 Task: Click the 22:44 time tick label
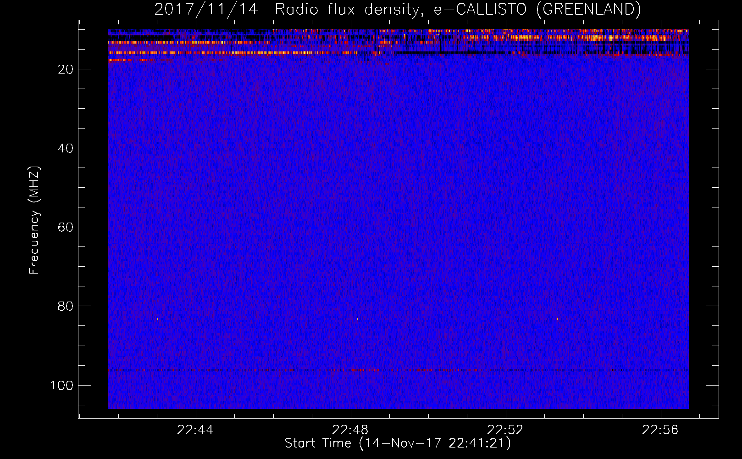click(195, 430)
